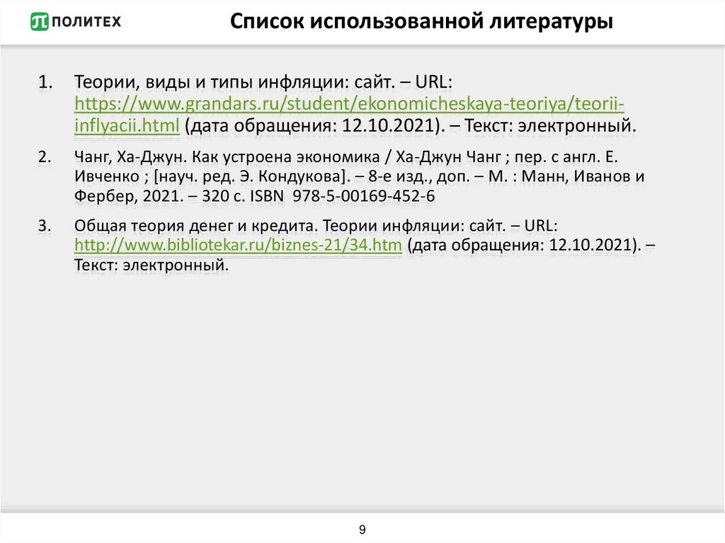
Task: Open the grandars.ru teorii-inflyacii link
Action: (x=349, y=114)
